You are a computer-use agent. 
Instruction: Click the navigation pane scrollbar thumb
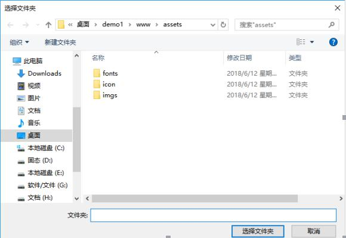point(76,140)
